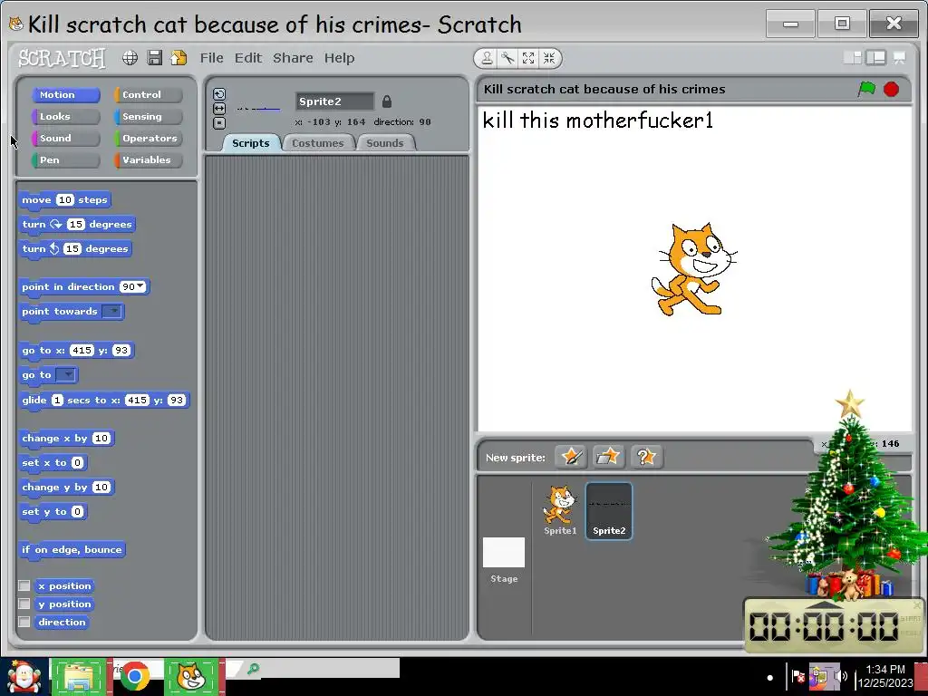Enter presentation mode
Image resolution: width=928 pixels, height=696 pixels.
tap(900, 57)
